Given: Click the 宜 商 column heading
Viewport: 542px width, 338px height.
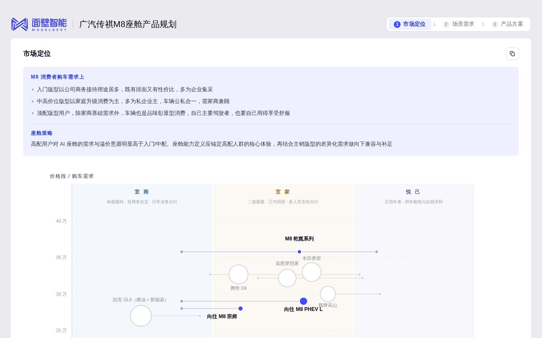Looking at the screenshot, I should 142,192.
